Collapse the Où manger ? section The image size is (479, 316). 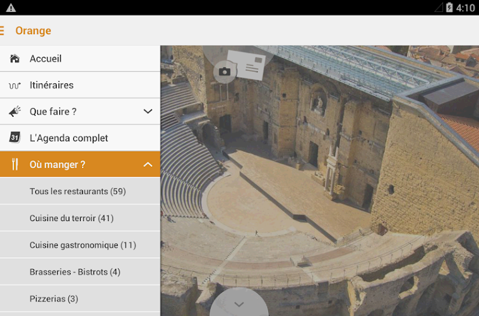pyautogui.click(x=148, y=164)
